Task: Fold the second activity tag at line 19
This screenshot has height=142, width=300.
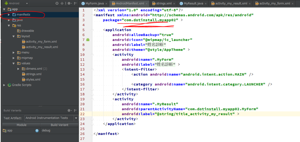Action: [x=92, y=99]
